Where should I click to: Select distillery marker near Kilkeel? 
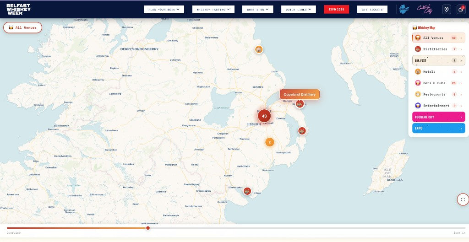[x=247, y=191]
